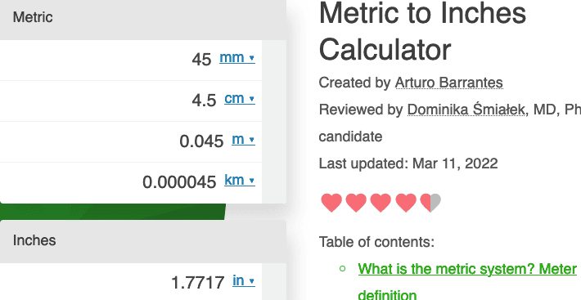The width and height of the screenshot is (581, 300).
Task: Open reviewer Dominika Śmiałek link
Action: coord(467,110)
